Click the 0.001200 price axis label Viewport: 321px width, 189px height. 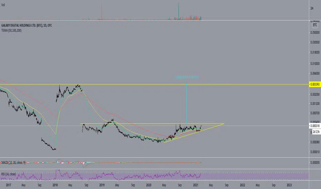(x=315, y=104)
